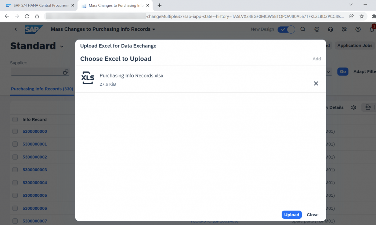
Task: Click the XLS file icon beside the filename
Action: (88, 78)
